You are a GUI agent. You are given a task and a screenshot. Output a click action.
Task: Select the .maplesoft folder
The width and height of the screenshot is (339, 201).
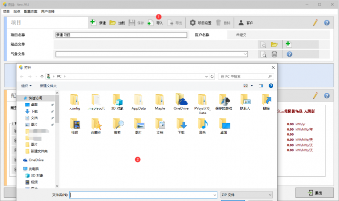pos(96,102)
